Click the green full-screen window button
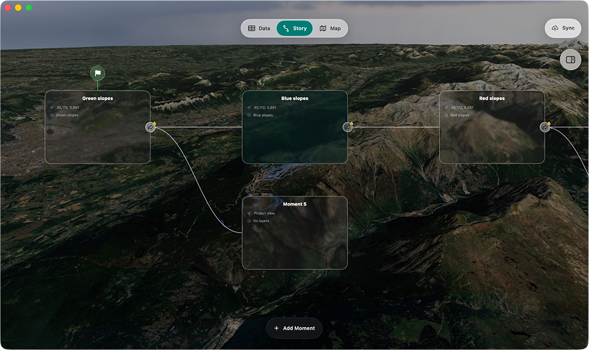The width and height of the screenshot is (589, 350). point(29,7)
